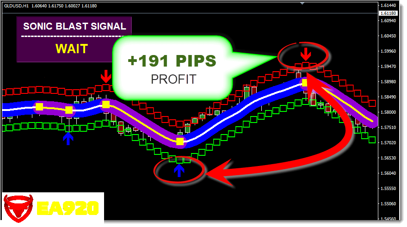
Task: Click the uncircled red down arrow on left
Action: point(106,76)
